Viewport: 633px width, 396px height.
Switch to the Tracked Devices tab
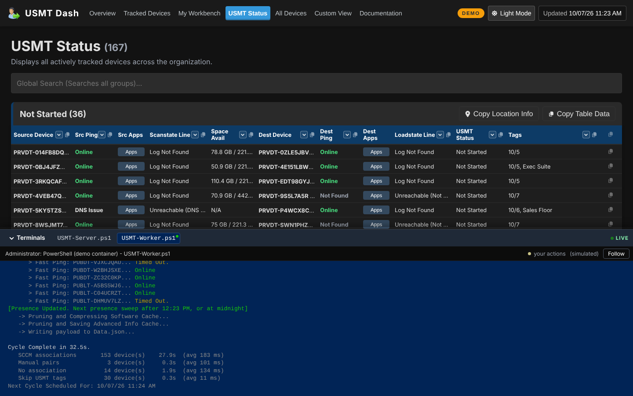tap(147, 13)
